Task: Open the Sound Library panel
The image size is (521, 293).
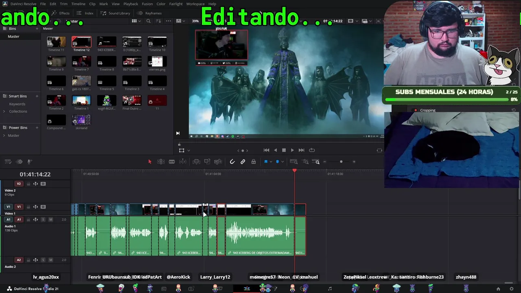Action: (116, 13)
